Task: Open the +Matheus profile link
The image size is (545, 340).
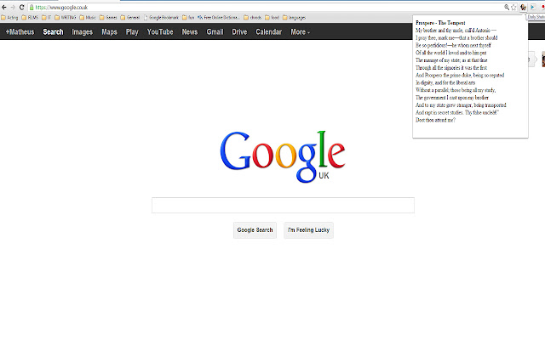Action: click(20, 32)
